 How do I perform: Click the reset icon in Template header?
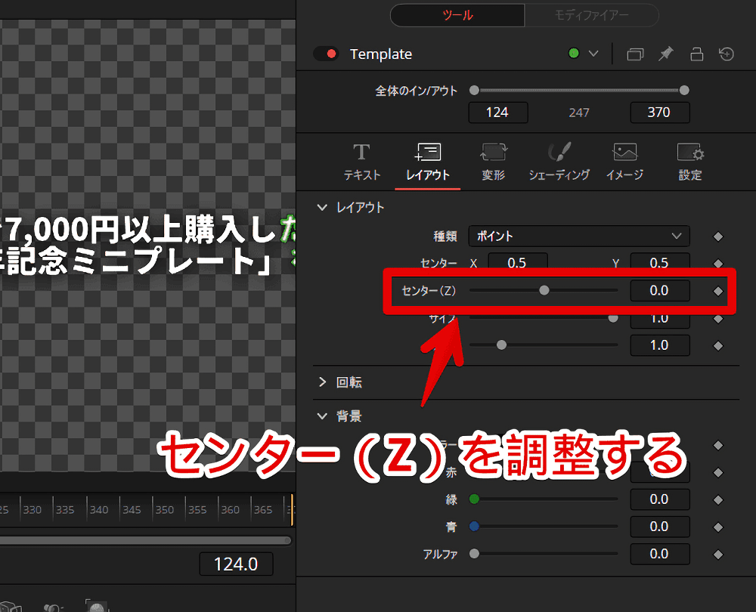[x=726, y=54]
